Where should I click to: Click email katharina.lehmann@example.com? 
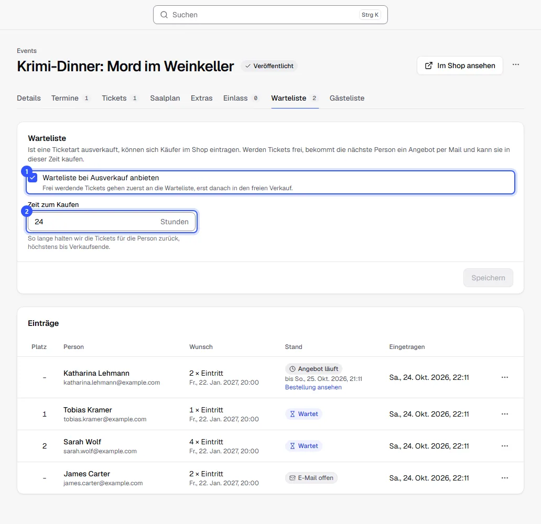[112, 383]
